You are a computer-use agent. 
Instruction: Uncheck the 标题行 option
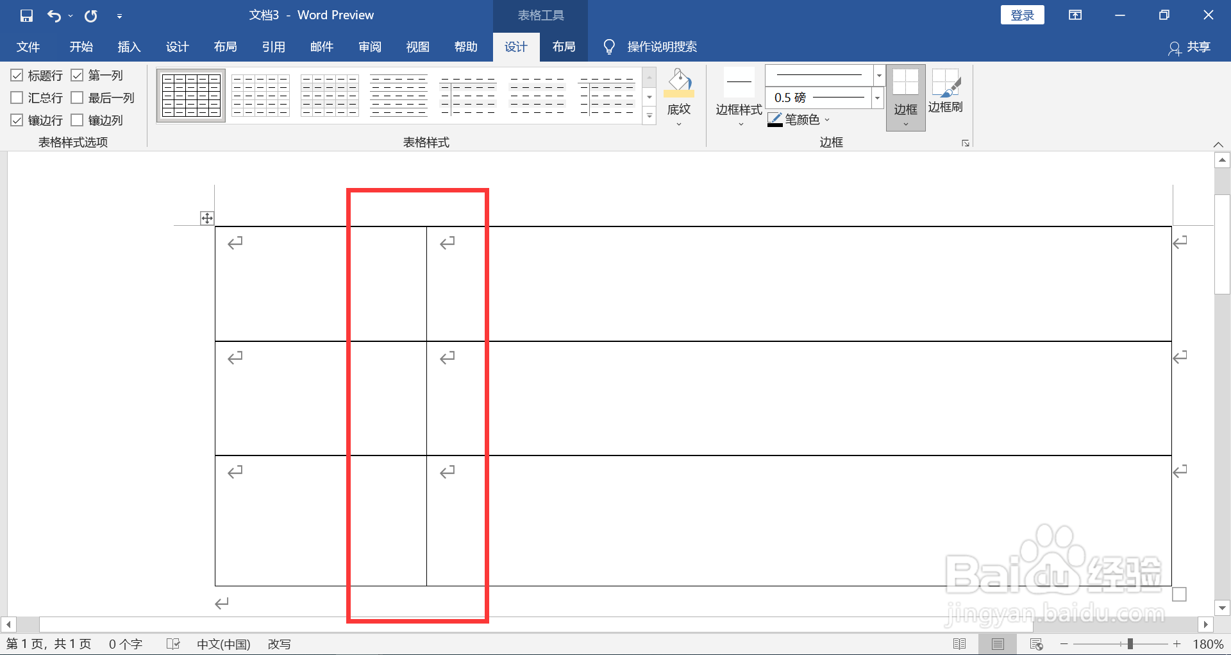17,75
